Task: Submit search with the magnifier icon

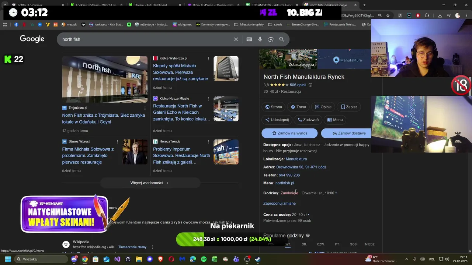Action: click(281, 39)
